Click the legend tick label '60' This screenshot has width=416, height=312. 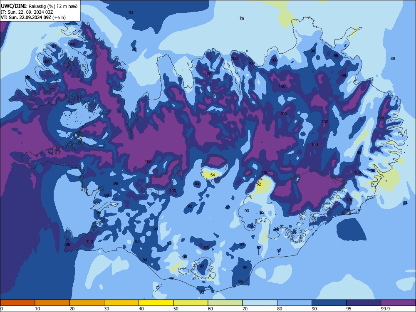click(210, 309)
